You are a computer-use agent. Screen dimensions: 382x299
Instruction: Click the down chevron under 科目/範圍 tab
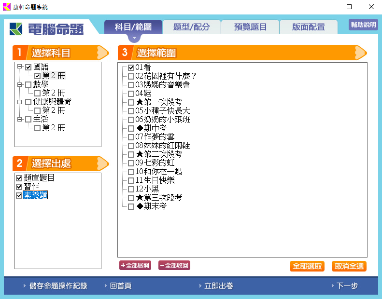tap(134, 38)
